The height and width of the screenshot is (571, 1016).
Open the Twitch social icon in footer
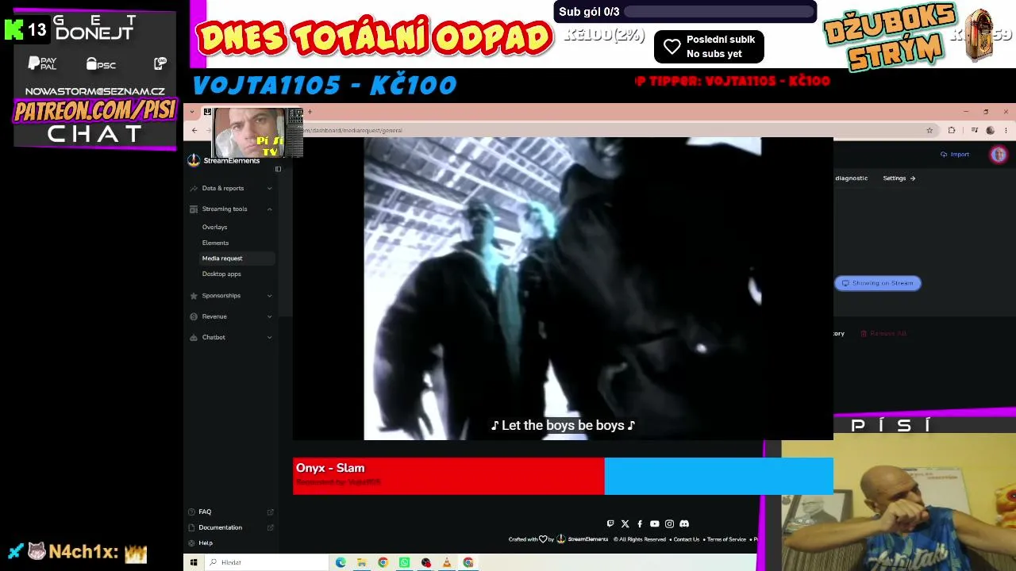[x=610, y=523]
